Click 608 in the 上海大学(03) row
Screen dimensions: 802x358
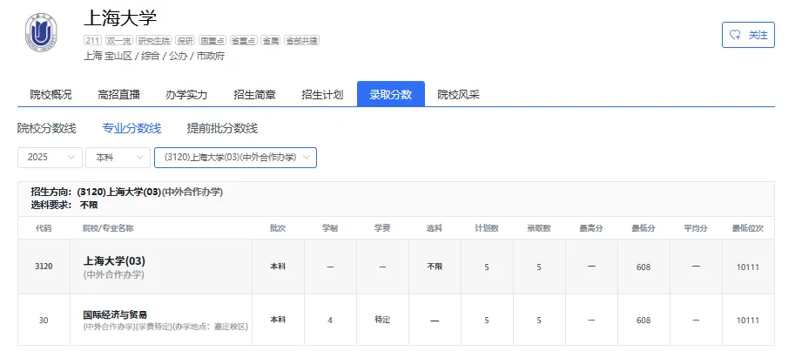click(644, 267)
